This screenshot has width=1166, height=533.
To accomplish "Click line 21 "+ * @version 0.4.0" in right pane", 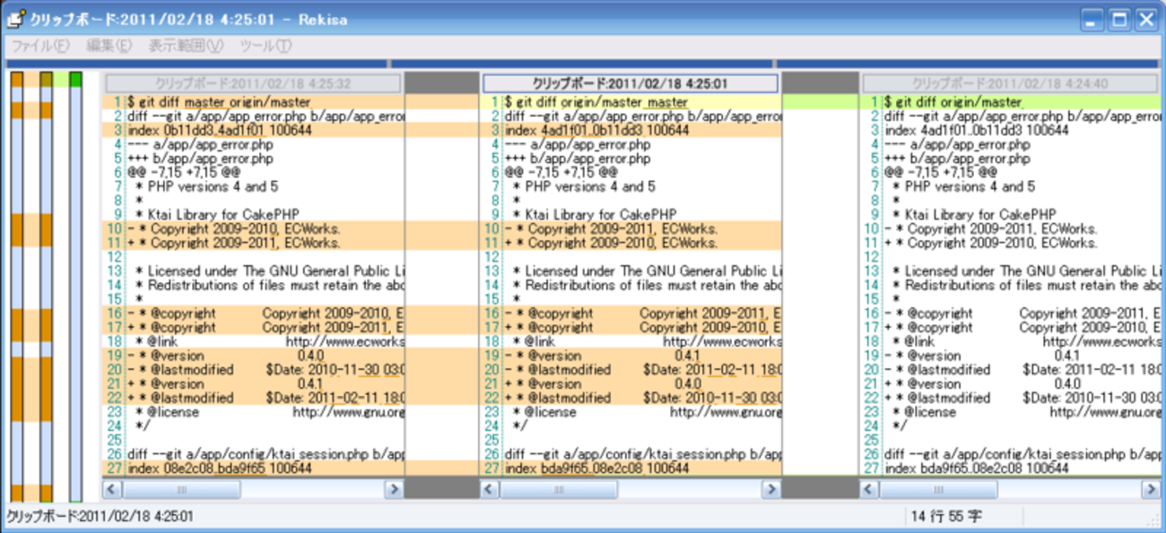I will click(982, 383).
